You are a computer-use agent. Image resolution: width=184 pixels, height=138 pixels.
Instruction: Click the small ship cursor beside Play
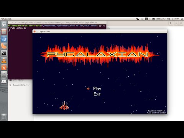pyautogui.click(x=88, y=88)
